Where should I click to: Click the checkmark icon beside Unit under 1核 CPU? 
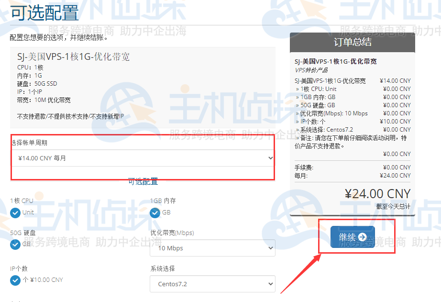(x=15, y=213)
